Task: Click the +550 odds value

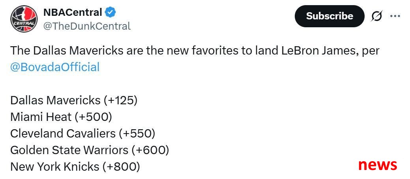Action: click(x=137, y=134)
